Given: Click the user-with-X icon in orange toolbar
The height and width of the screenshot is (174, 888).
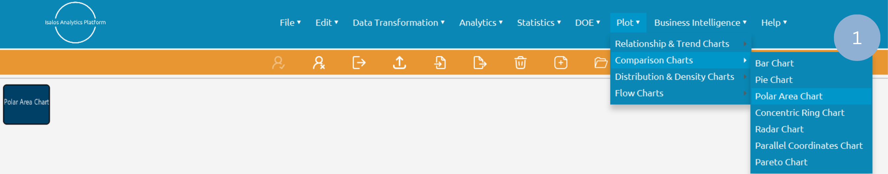Looking at the screenshot, I should (x=319, y=63).
